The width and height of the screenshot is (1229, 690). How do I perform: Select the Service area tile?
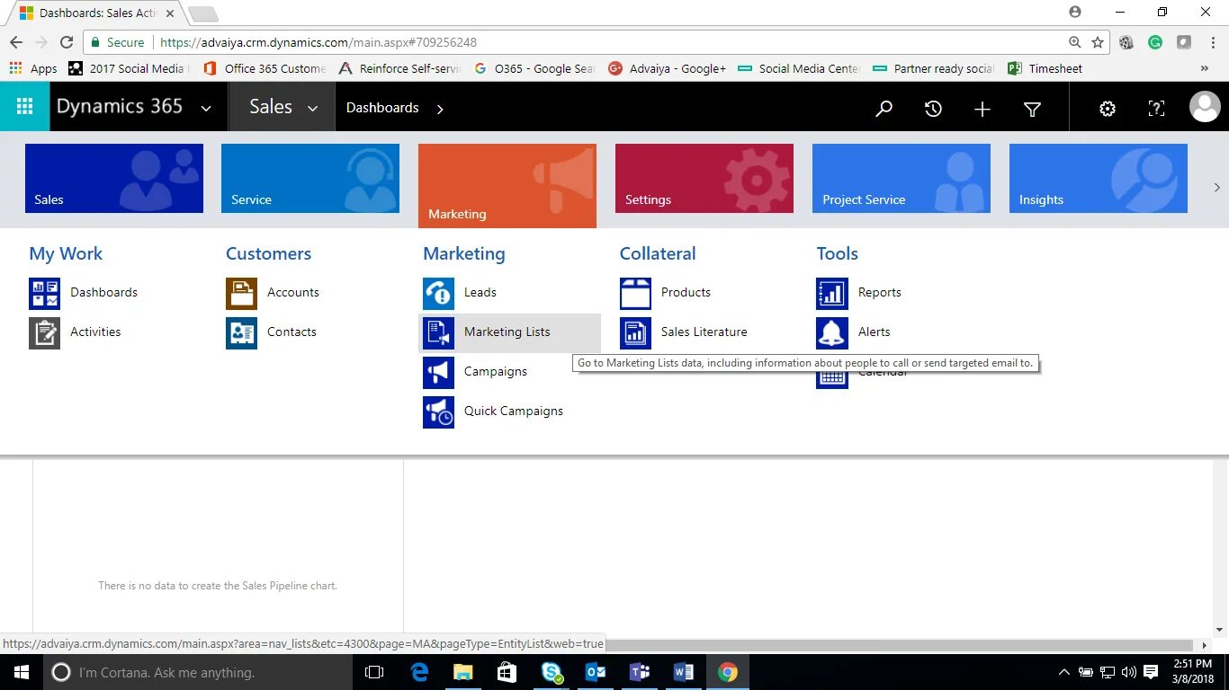310,179
